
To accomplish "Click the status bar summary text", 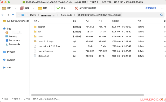I will coord(31,99).
